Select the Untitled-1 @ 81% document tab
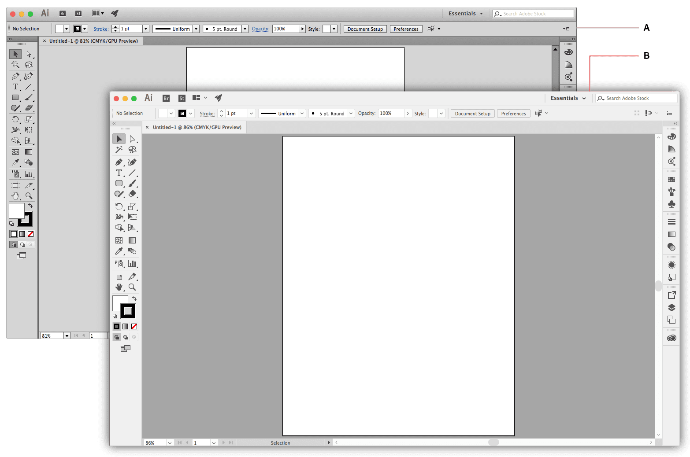Screen dimensions: 690x457 (93, 41)
